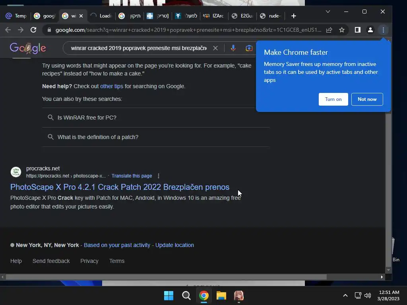The height and width of the screenshot is (305, 407).
Task: Search 'Is WinRAR free for PC?'
Action: (x=156, y=118)
